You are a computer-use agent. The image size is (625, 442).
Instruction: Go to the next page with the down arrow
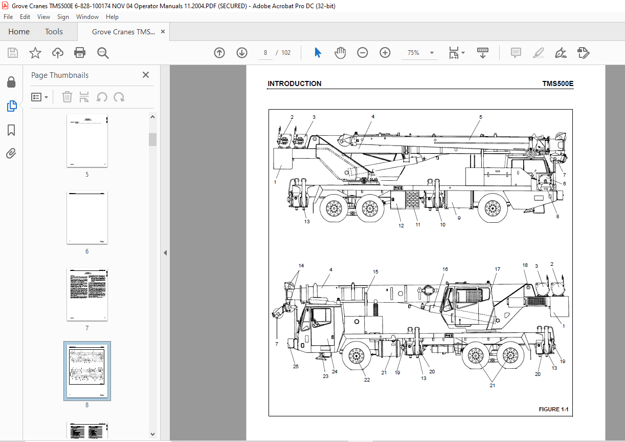click(242, 53)
